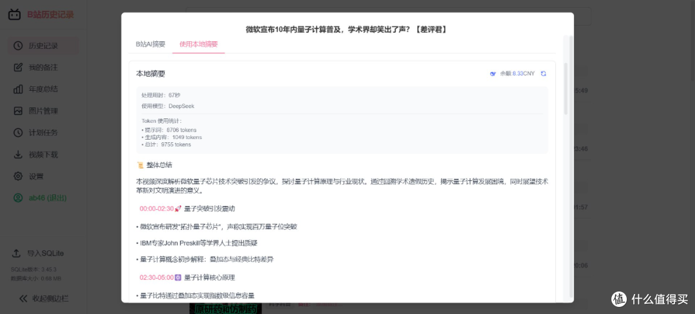The height and width of the screenshot is (314, 695).
Task: Open 设置 in the sidebar
Action: [x=43, y=176]
